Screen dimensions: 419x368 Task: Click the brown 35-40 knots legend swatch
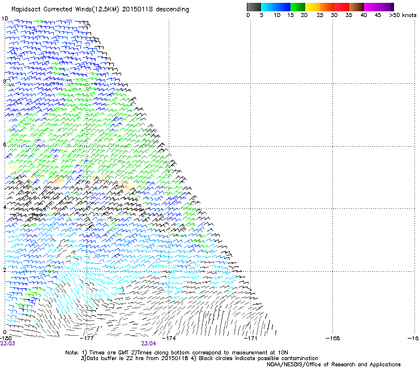(x=357, y=7)
